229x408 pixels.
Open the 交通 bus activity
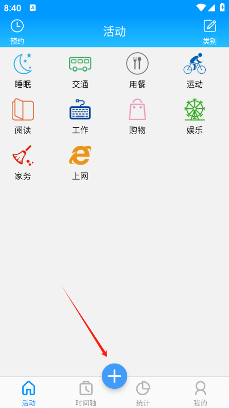(x=80, y=64)
